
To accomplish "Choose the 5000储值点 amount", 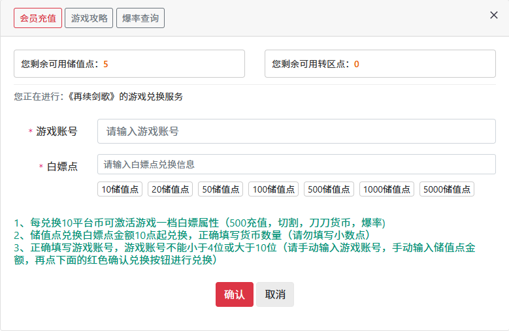I will coord(447,189).
